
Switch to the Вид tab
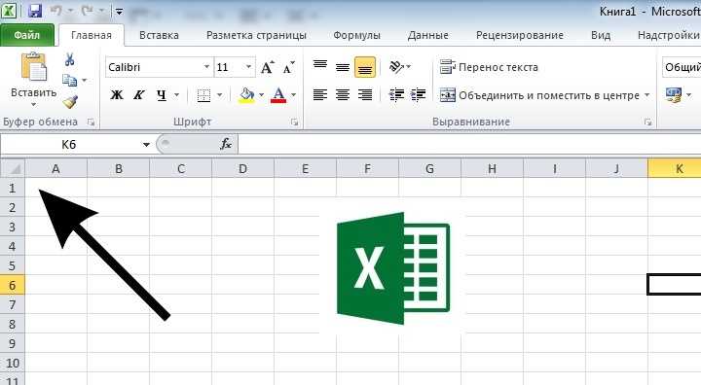[601, 35]
